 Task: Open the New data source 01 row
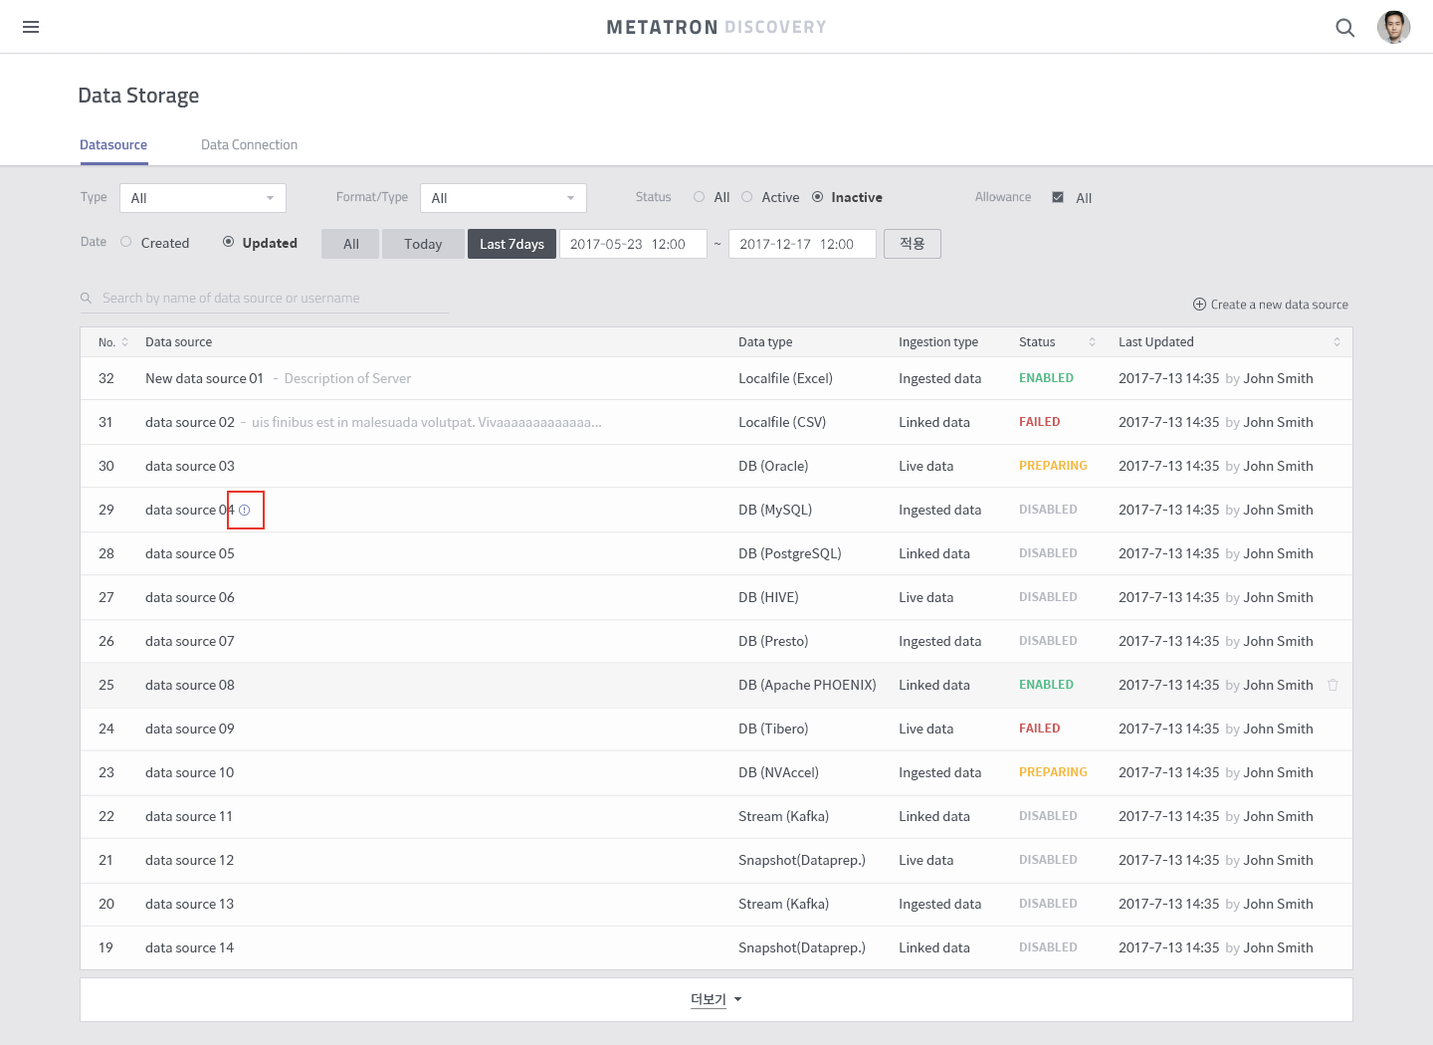tap(716, 378)
